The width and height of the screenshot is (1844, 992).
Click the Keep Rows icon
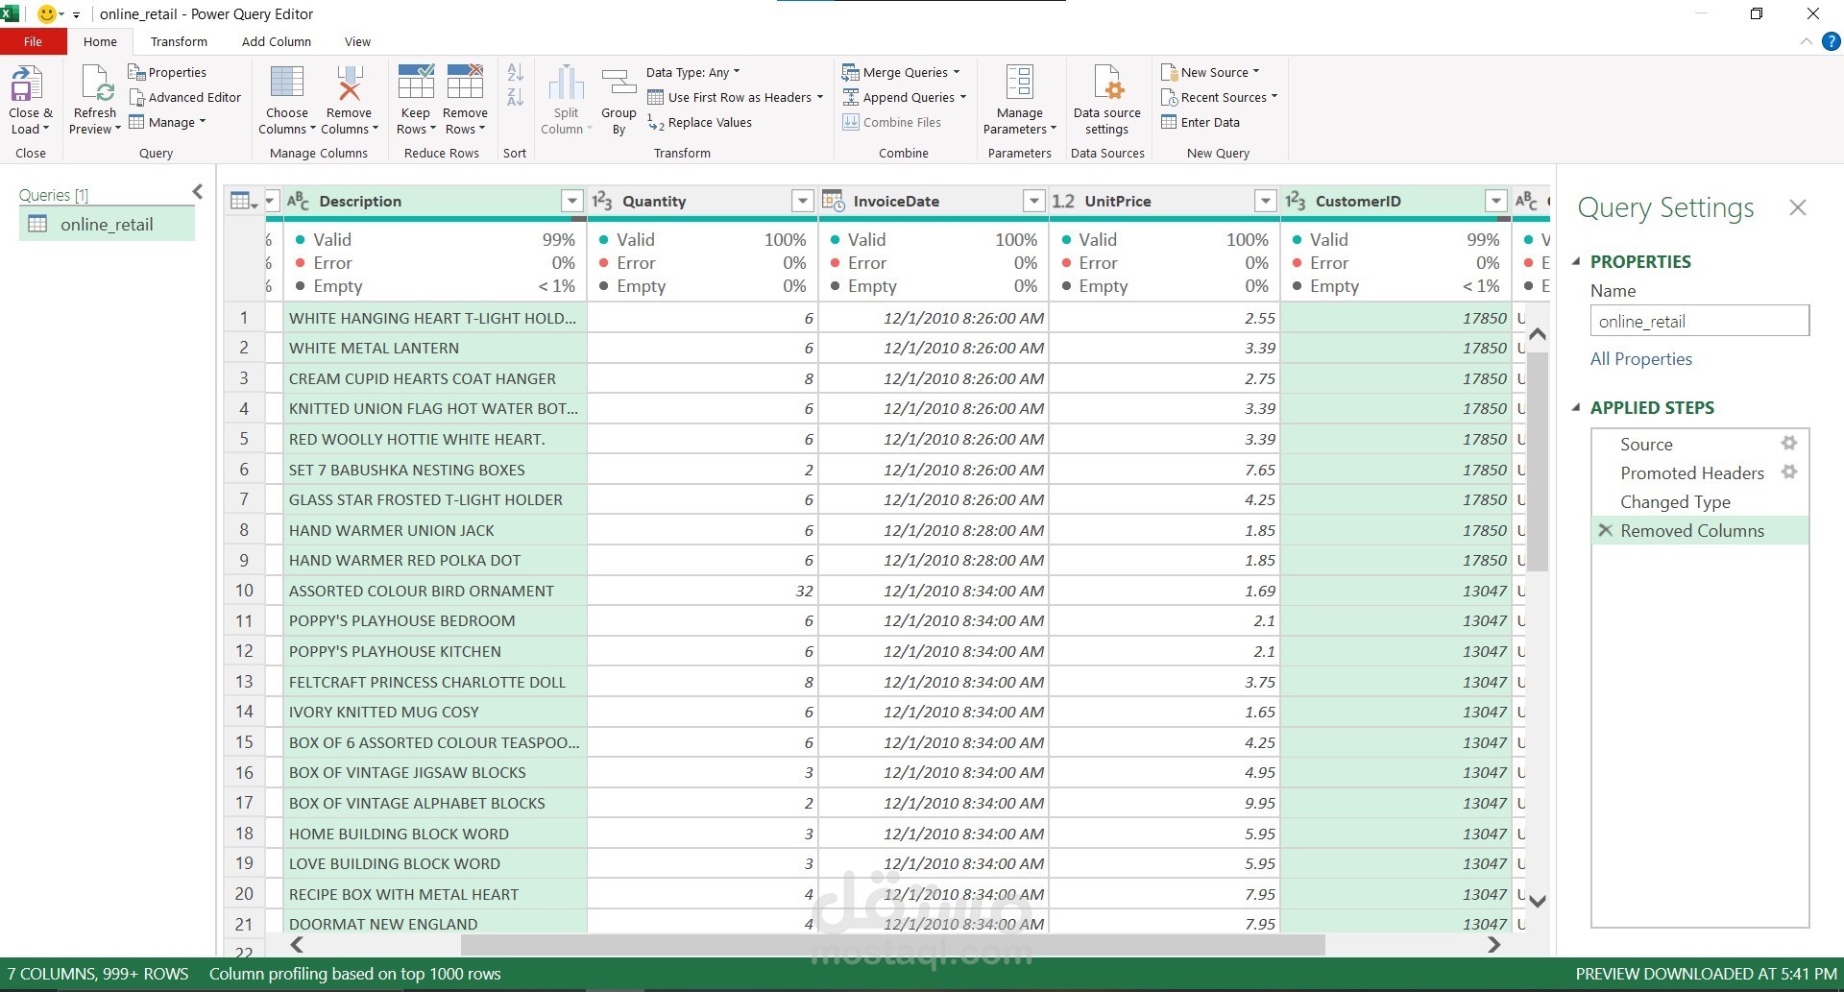pos(416,83)
